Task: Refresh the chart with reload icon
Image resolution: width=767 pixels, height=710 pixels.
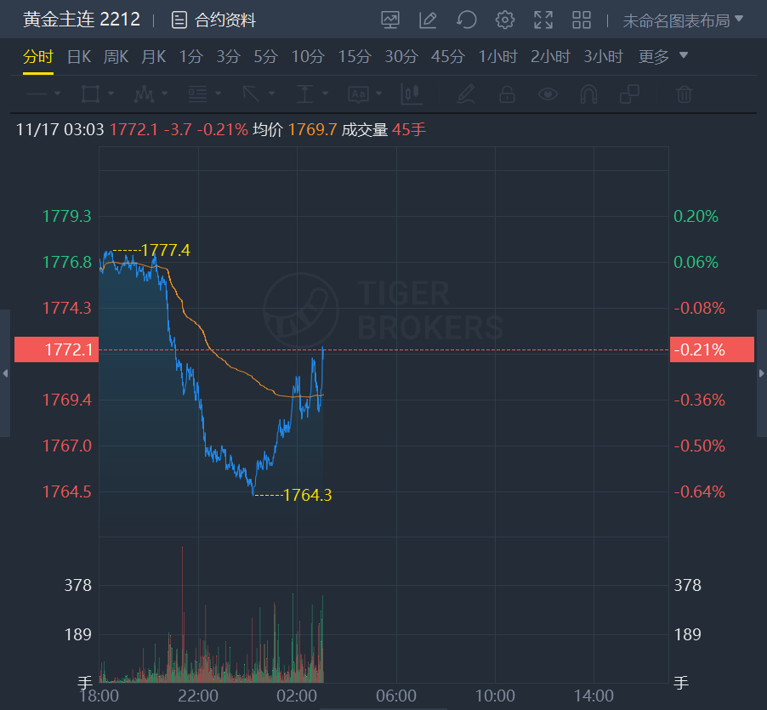Action: (466, 20)
